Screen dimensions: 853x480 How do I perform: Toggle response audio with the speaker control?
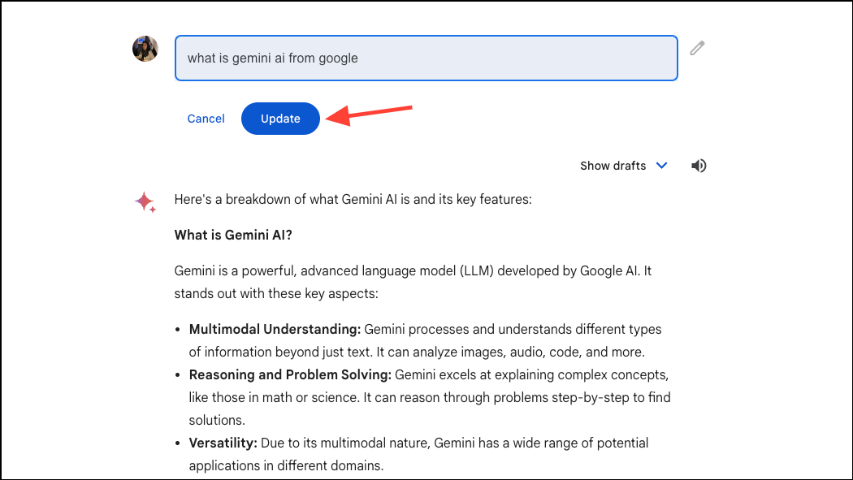point(699,166)
